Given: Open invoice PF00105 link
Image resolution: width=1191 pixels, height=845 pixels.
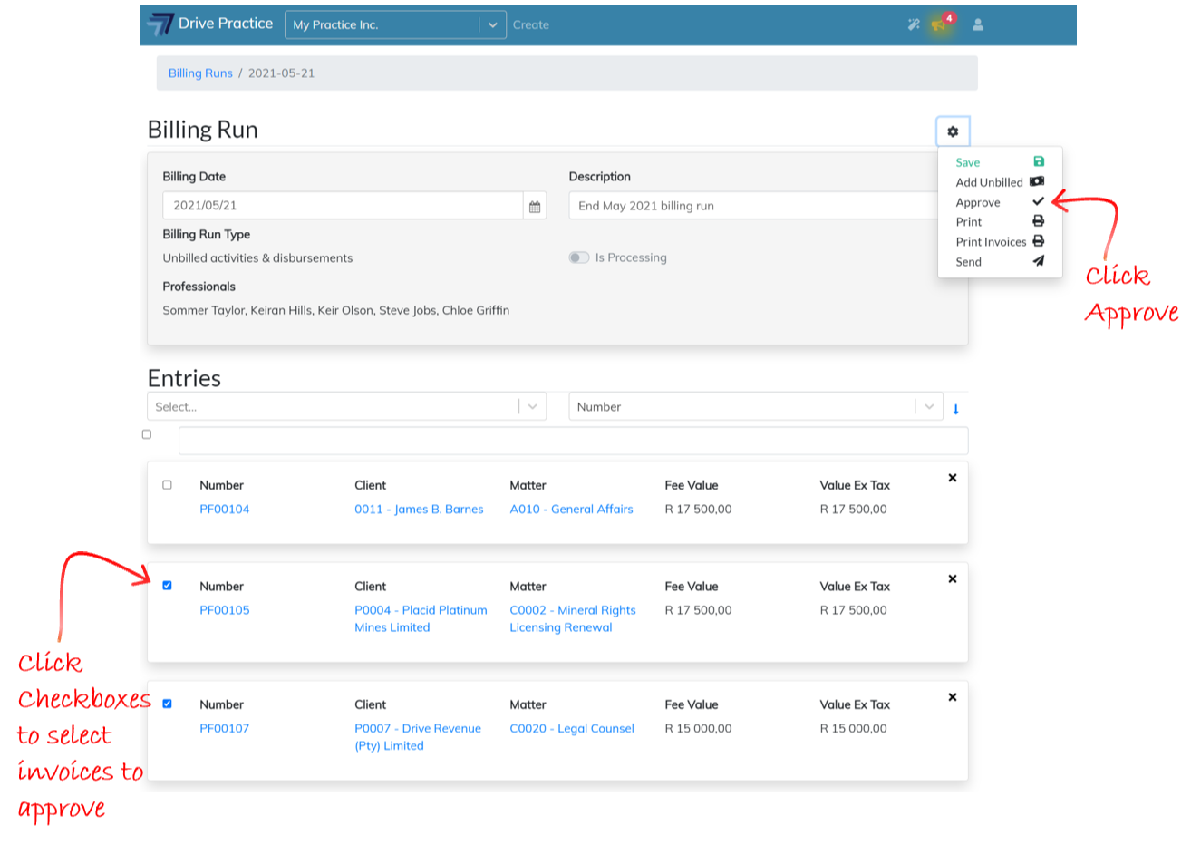Looking at the screenshot, I should tap(225, 610).
